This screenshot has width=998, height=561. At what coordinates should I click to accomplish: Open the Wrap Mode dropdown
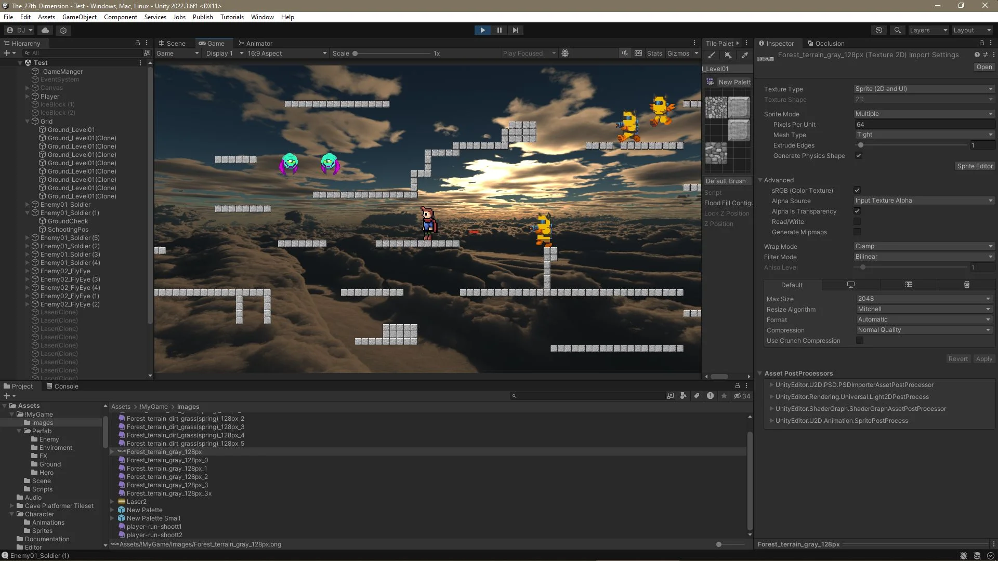924,246
